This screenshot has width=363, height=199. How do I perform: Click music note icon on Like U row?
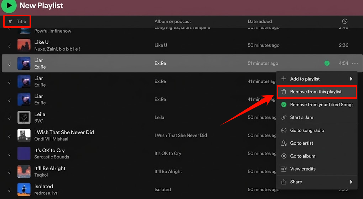click(x=10, y=45)
